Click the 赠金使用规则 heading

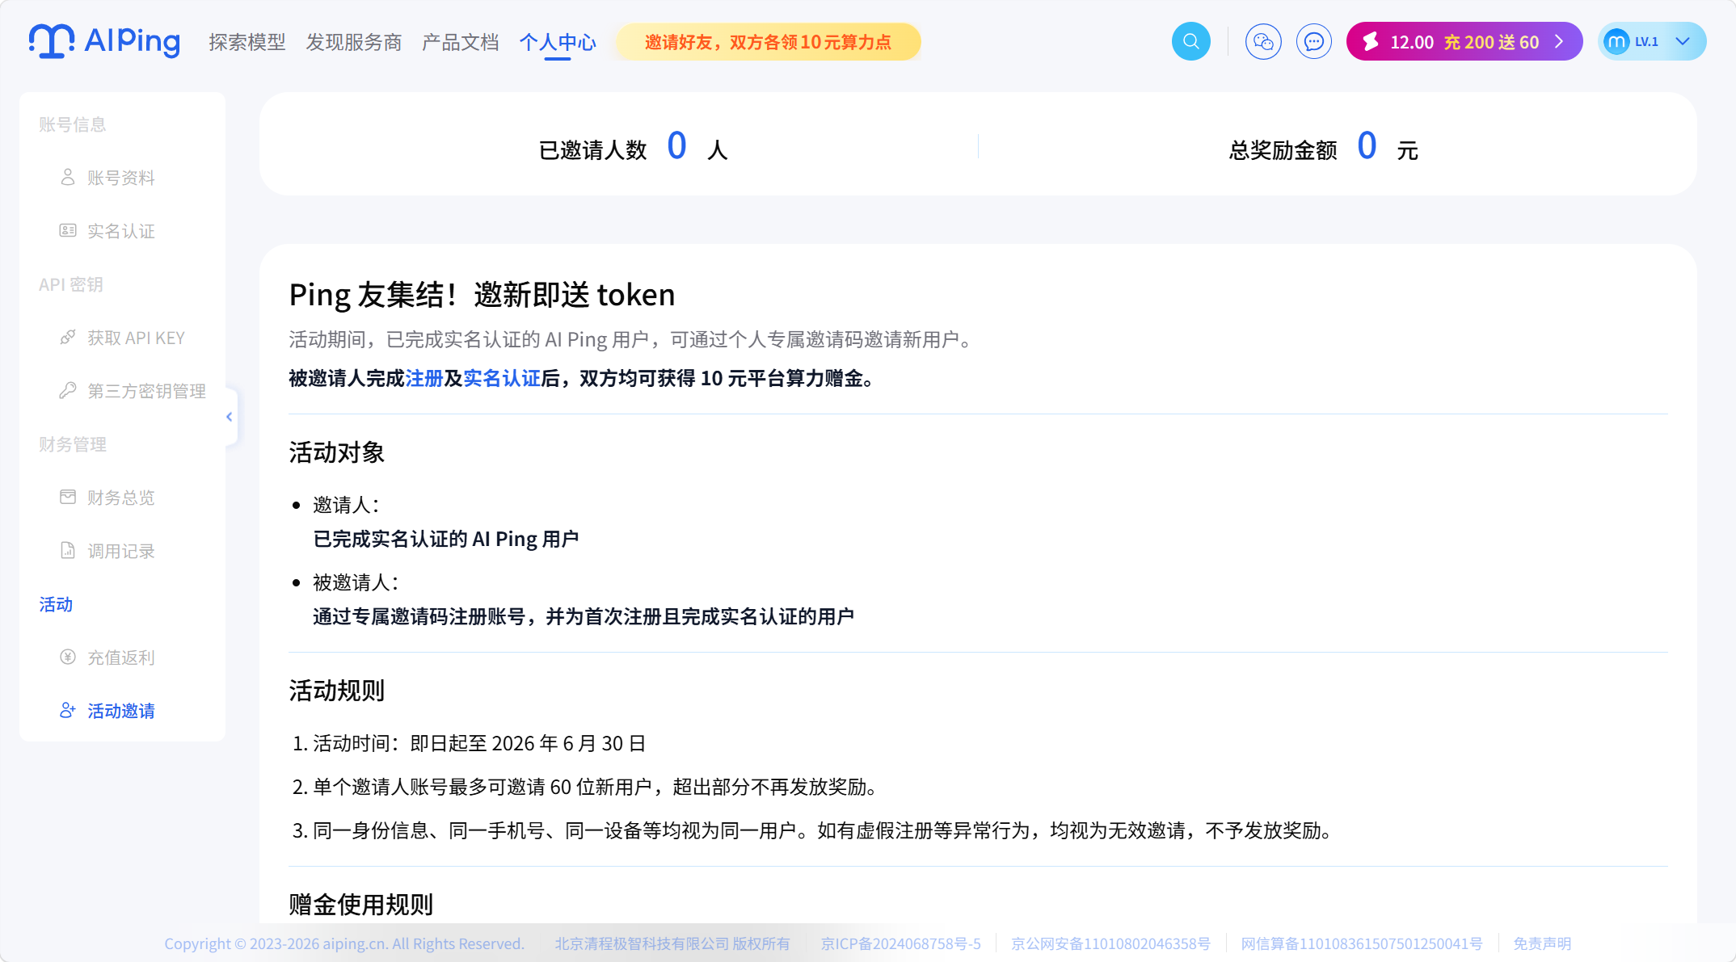[361, 904]
